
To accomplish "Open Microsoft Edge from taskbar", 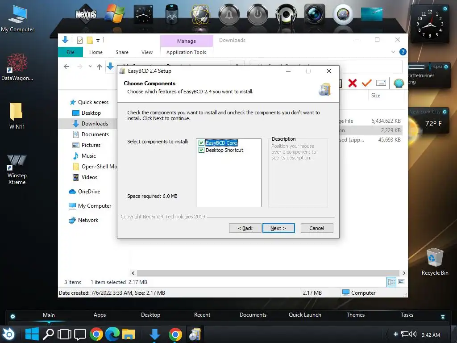I will 112,334.
